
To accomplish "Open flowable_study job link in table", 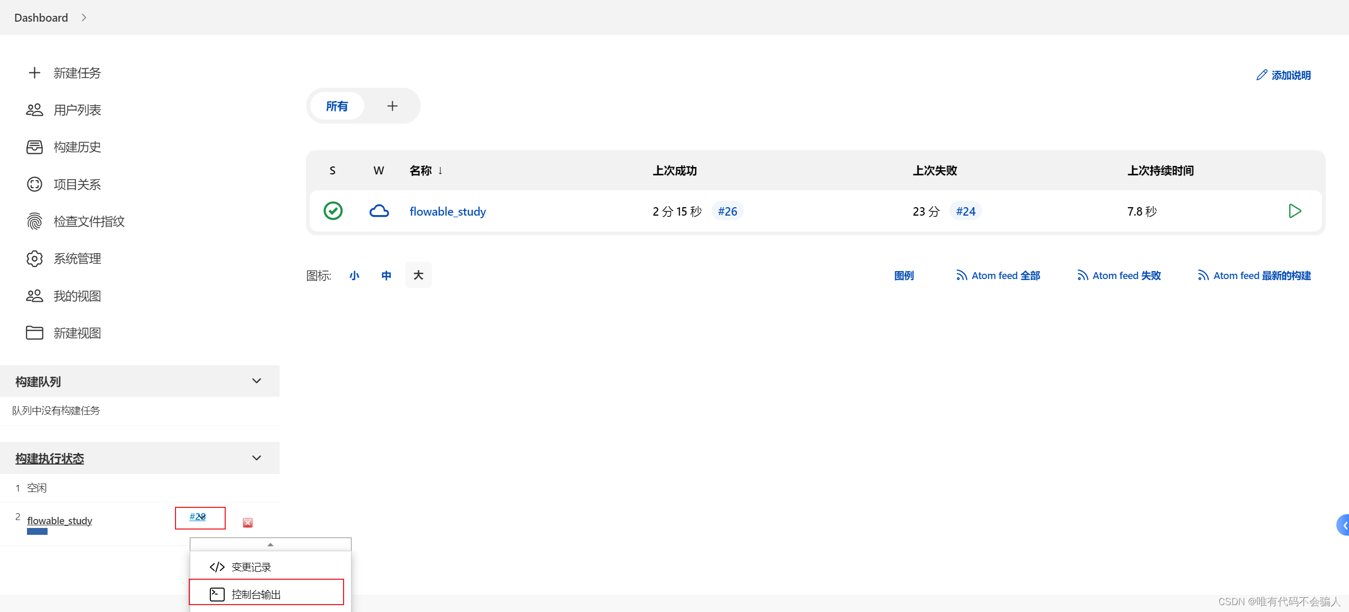I will point(448,211).
